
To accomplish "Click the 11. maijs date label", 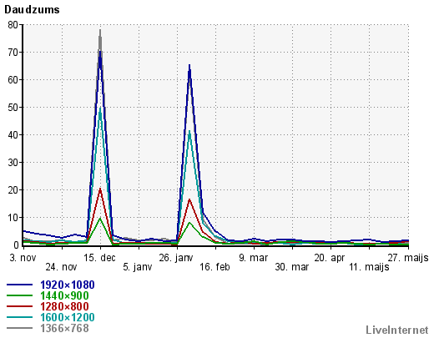I will pos(369,267).
